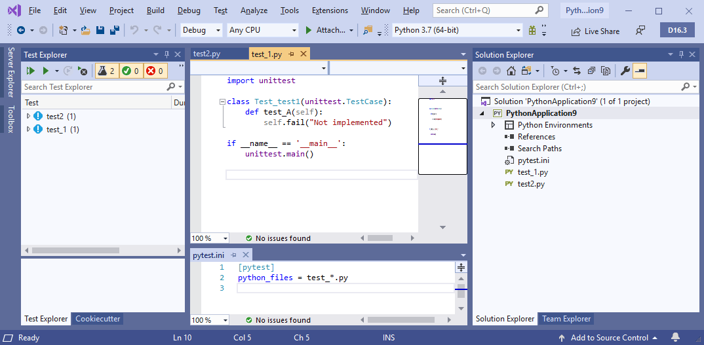This screenshot has width=704, height=345.
Task: Open Properties wrench in Solution Explorer
Action: click(625, 71)
